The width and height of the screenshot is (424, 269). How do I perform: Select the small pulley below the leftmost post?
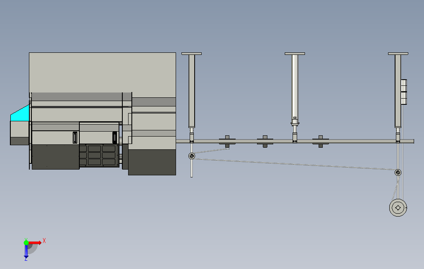point(192,156)
